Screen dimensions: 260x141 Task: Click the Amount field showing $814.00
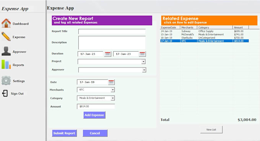pyautogui.click(x=96, y=106)
